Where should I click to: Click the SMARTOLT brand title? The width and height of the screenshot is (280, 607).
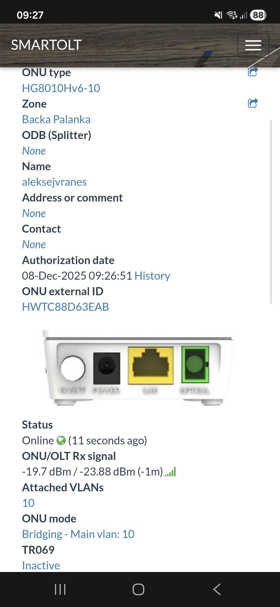(x=46, y=45)
